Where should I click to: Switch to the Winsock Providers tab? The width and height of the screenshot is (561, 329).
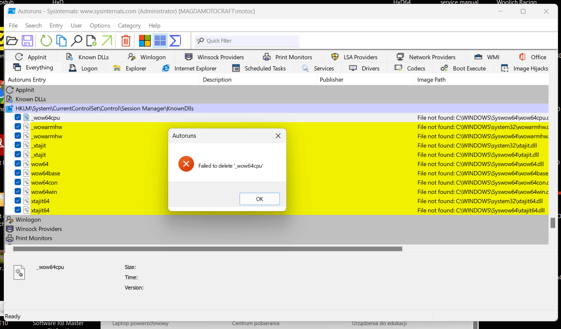click(214, 57)
